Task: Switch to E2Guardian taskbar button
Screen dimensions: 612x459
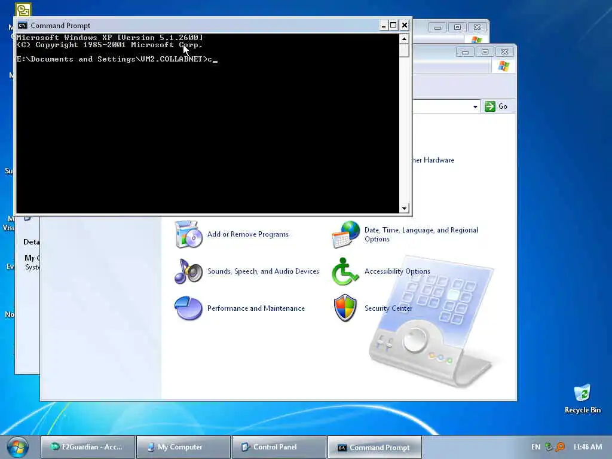Action: [x=87, y=447]
